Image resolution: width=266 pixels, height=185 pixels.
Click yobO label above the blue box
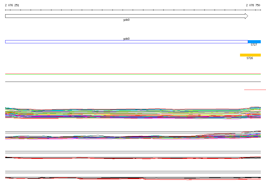[126, 39]
